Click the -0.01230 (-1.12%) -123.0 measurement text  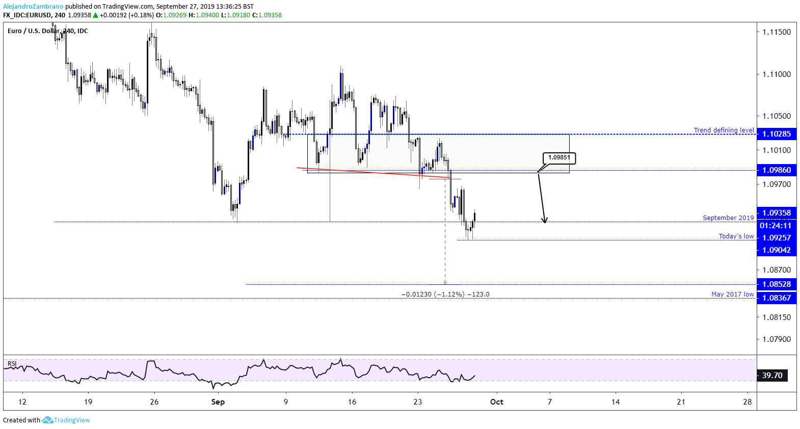[445, 294]
